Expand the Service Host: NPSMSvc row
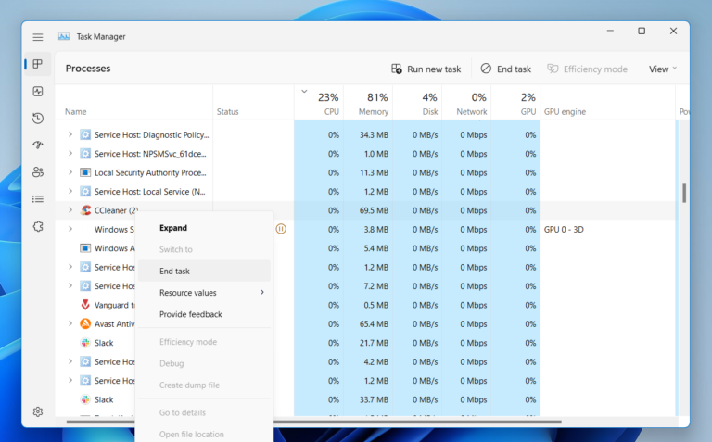This screenshot has width=712, height=442. (x=70, y=154)
